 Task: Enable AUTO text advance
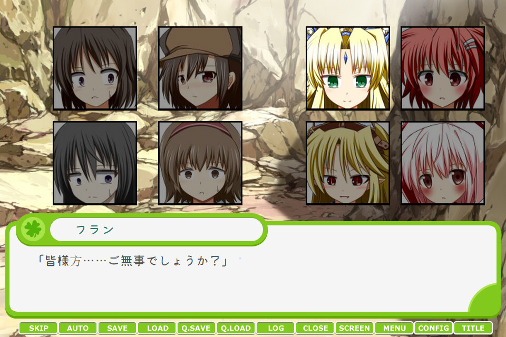pos(78,328)
